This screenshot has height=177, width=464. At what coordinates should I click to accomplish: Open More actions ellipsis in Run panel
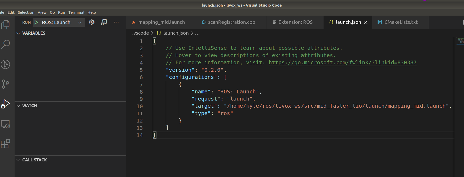116,22
